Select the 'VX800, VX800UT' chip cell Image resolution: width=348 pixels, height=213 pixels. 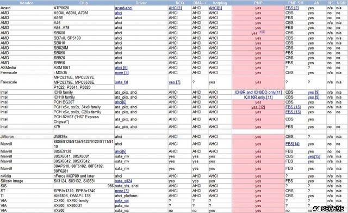click(x=84, y=206)
